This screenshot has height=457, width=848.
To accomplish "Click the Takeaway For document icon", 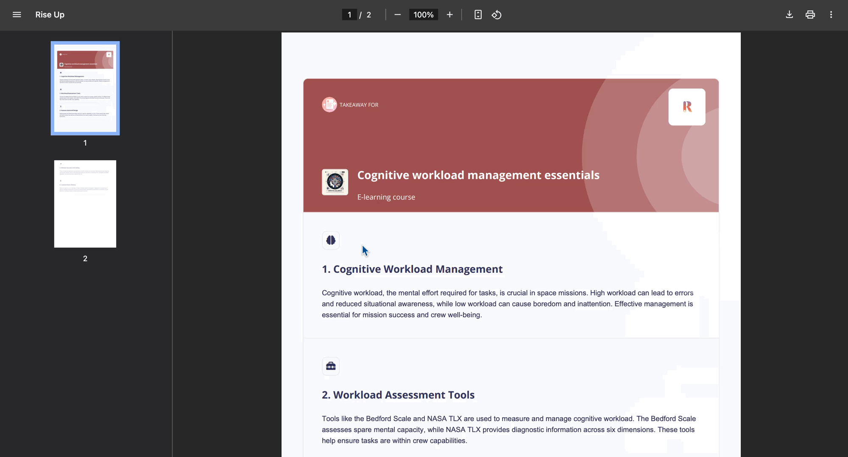I will pyautogui.click(x=329, y=105).
